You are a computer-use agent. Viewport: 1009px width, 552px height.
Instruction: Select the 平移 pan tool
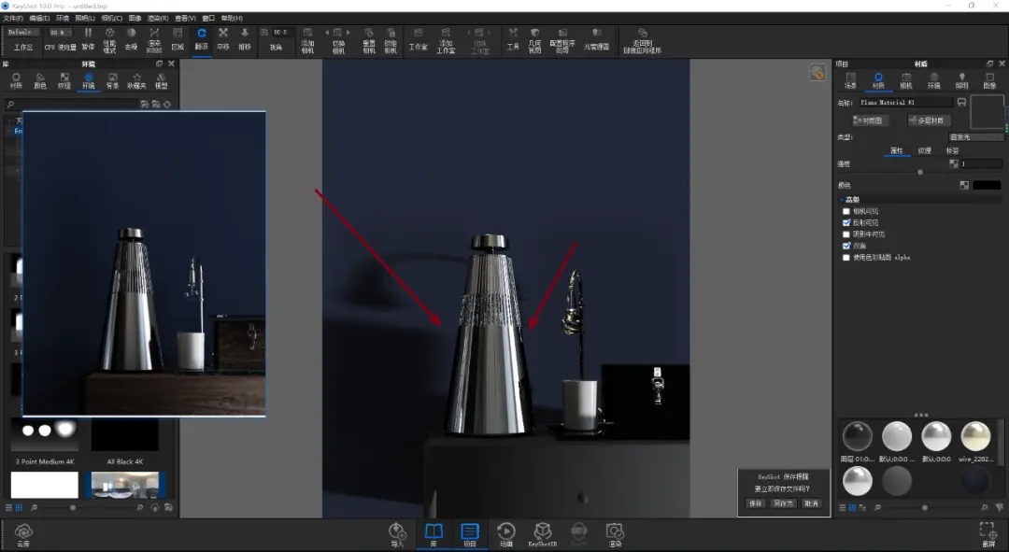pos(223,38)
